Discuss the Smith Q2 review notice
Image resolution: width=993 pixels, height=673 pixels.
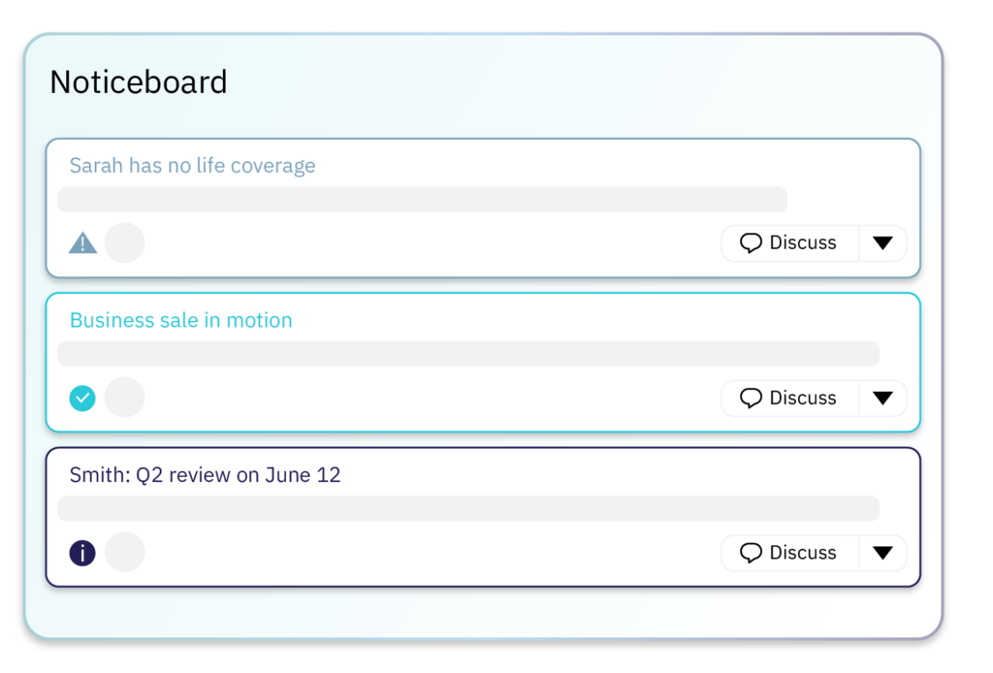[x=789, y=553]
